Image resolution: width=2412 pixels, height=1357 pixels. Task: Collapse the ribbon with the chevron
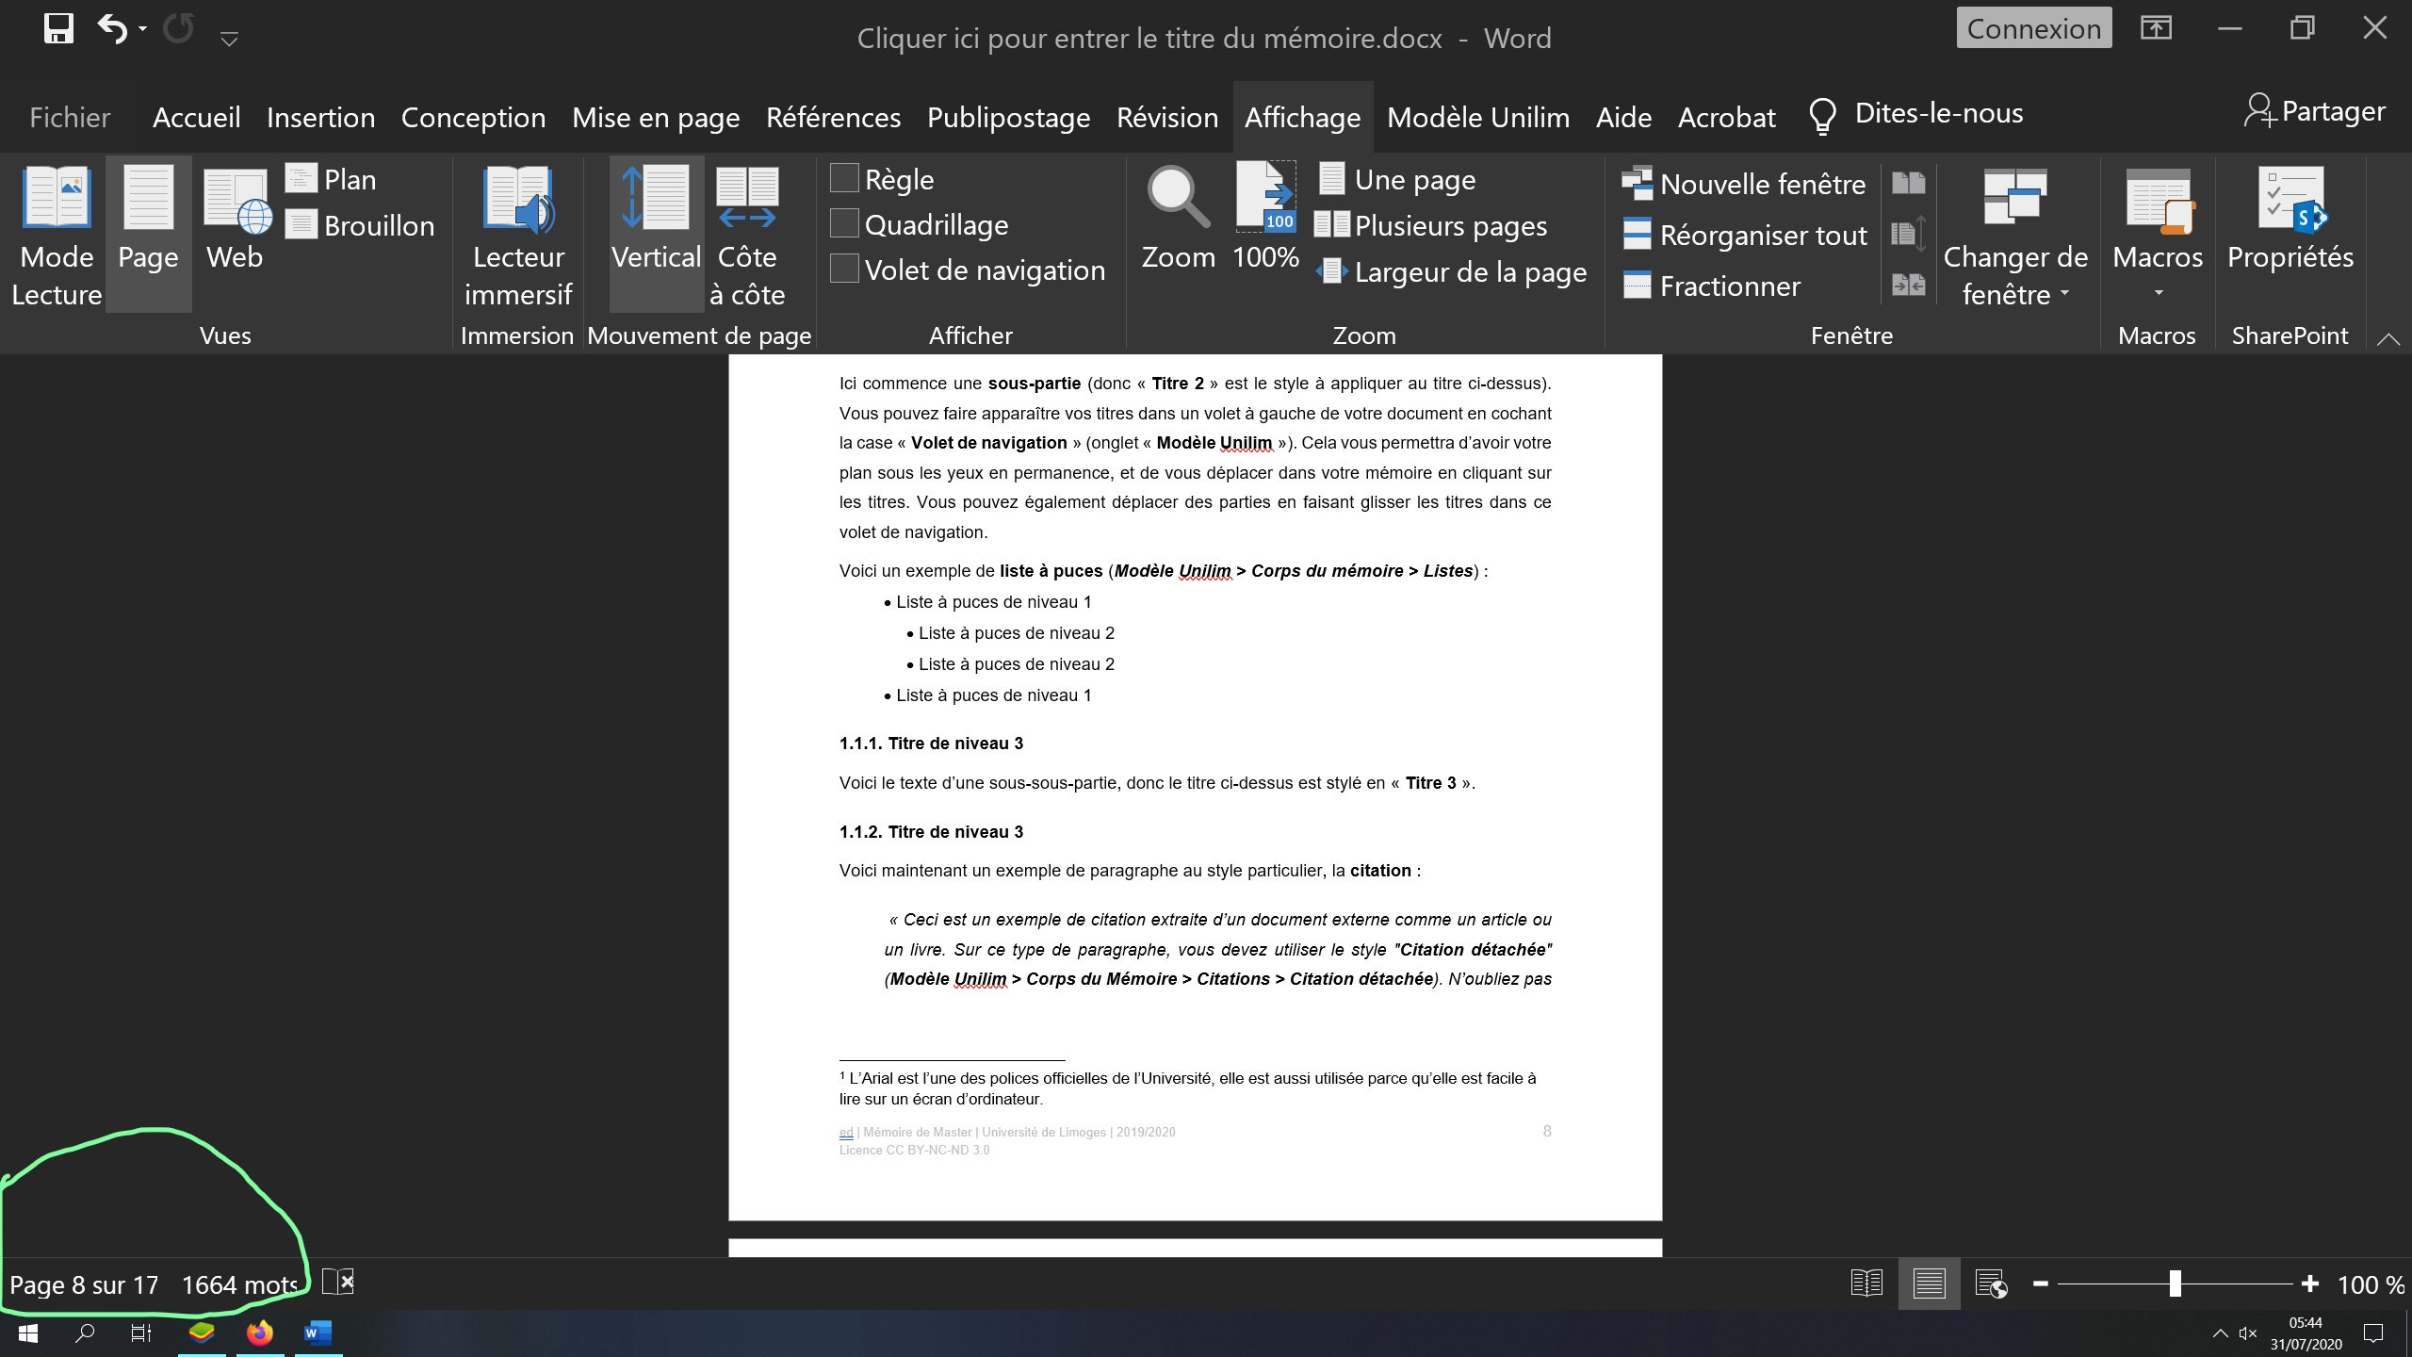pos(2388,338)
